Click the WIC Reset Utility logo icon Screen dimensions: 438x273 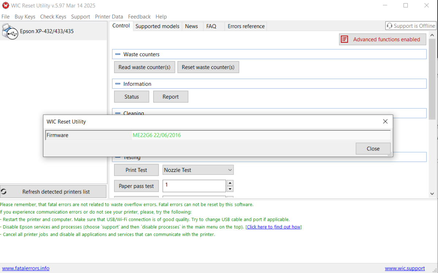[x=5, y=5]
